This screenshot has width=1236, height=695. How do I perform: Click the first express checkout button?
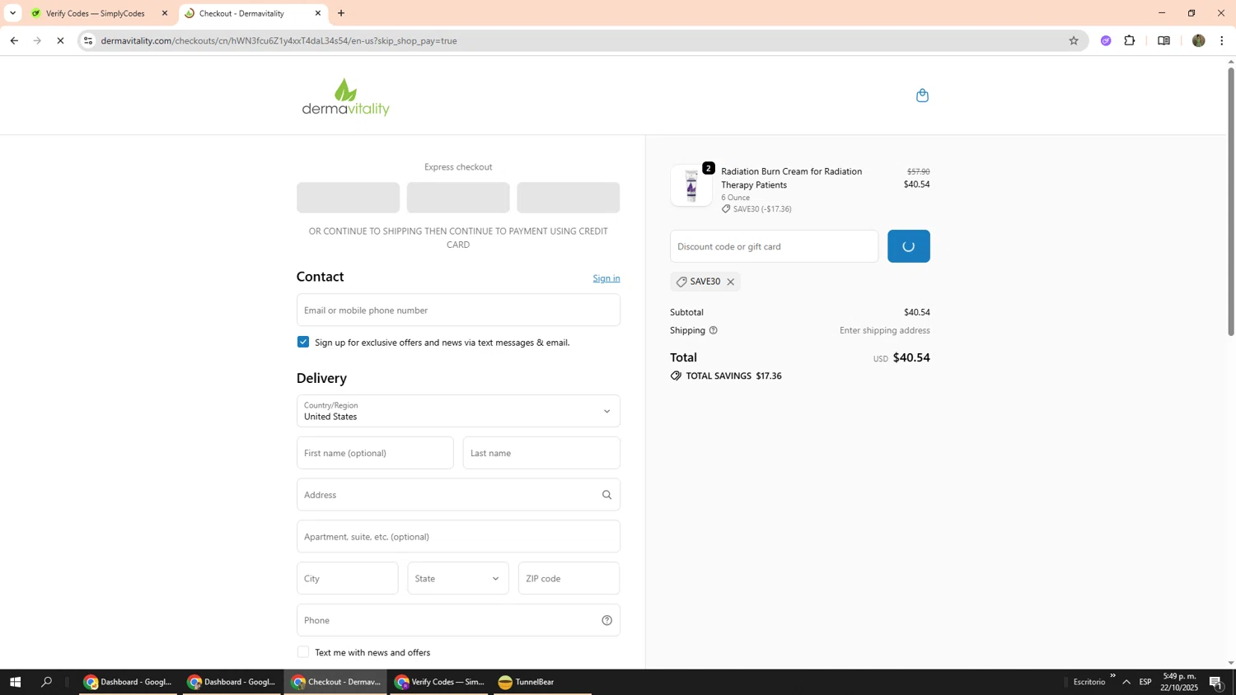tap(348, 198)
